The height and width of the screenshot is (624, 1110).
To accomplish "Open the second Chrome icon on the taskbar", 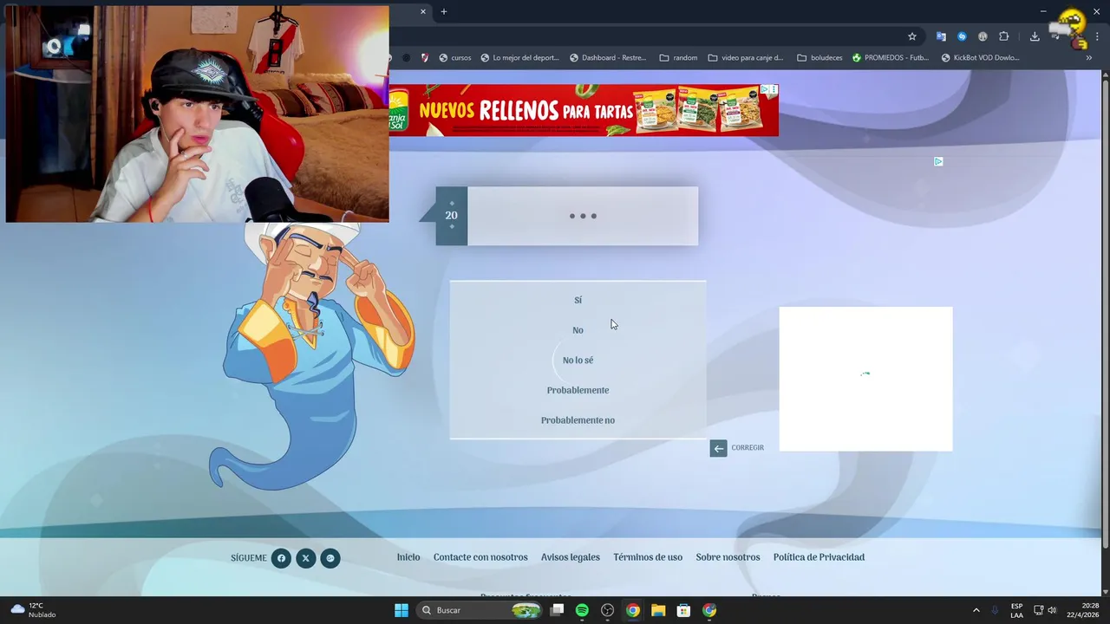I will point(709,610).
